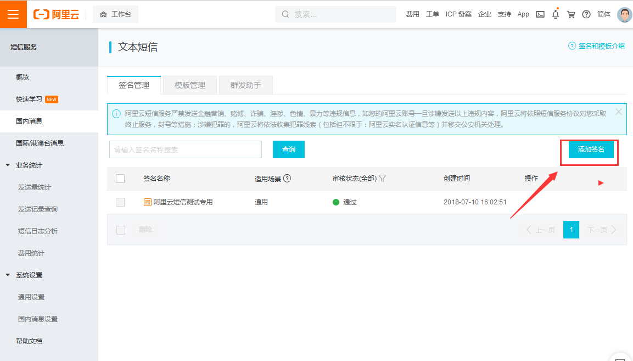Image resolution: width=633 pixels, height=361 pixels.
Task: Open the shopping cart icon
Action: (571, 14)
